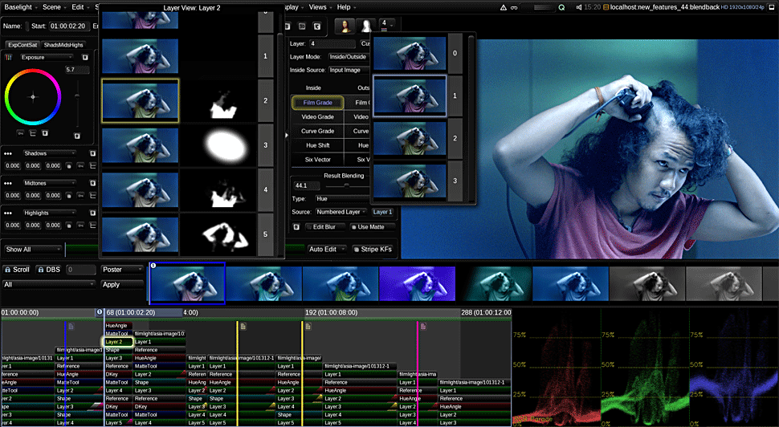Click the white silhouette matte view icon
The image size is (779, 427).
367,26
